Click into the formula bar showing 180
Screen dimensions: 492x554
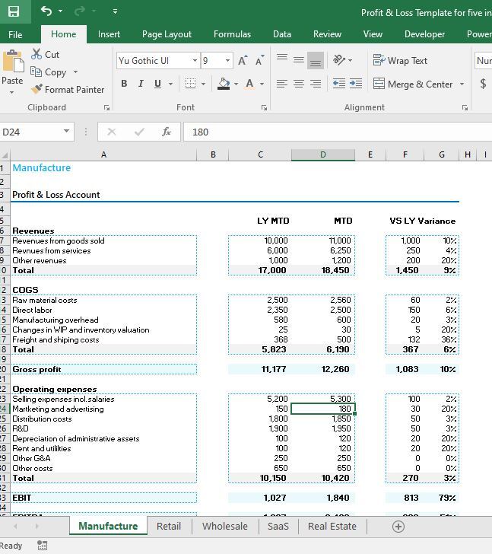point(338,132)
